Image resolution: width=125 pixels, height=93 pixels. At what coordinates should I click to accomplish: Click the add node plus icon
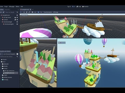click(x=1, y=12)
